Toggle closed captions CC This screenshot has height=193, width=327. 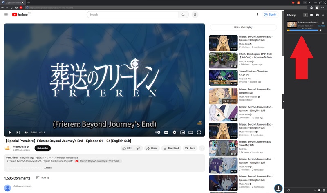166,132
